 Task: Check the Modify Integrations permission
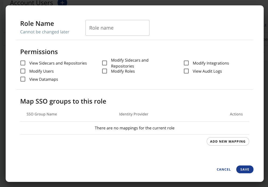(186, 63)
